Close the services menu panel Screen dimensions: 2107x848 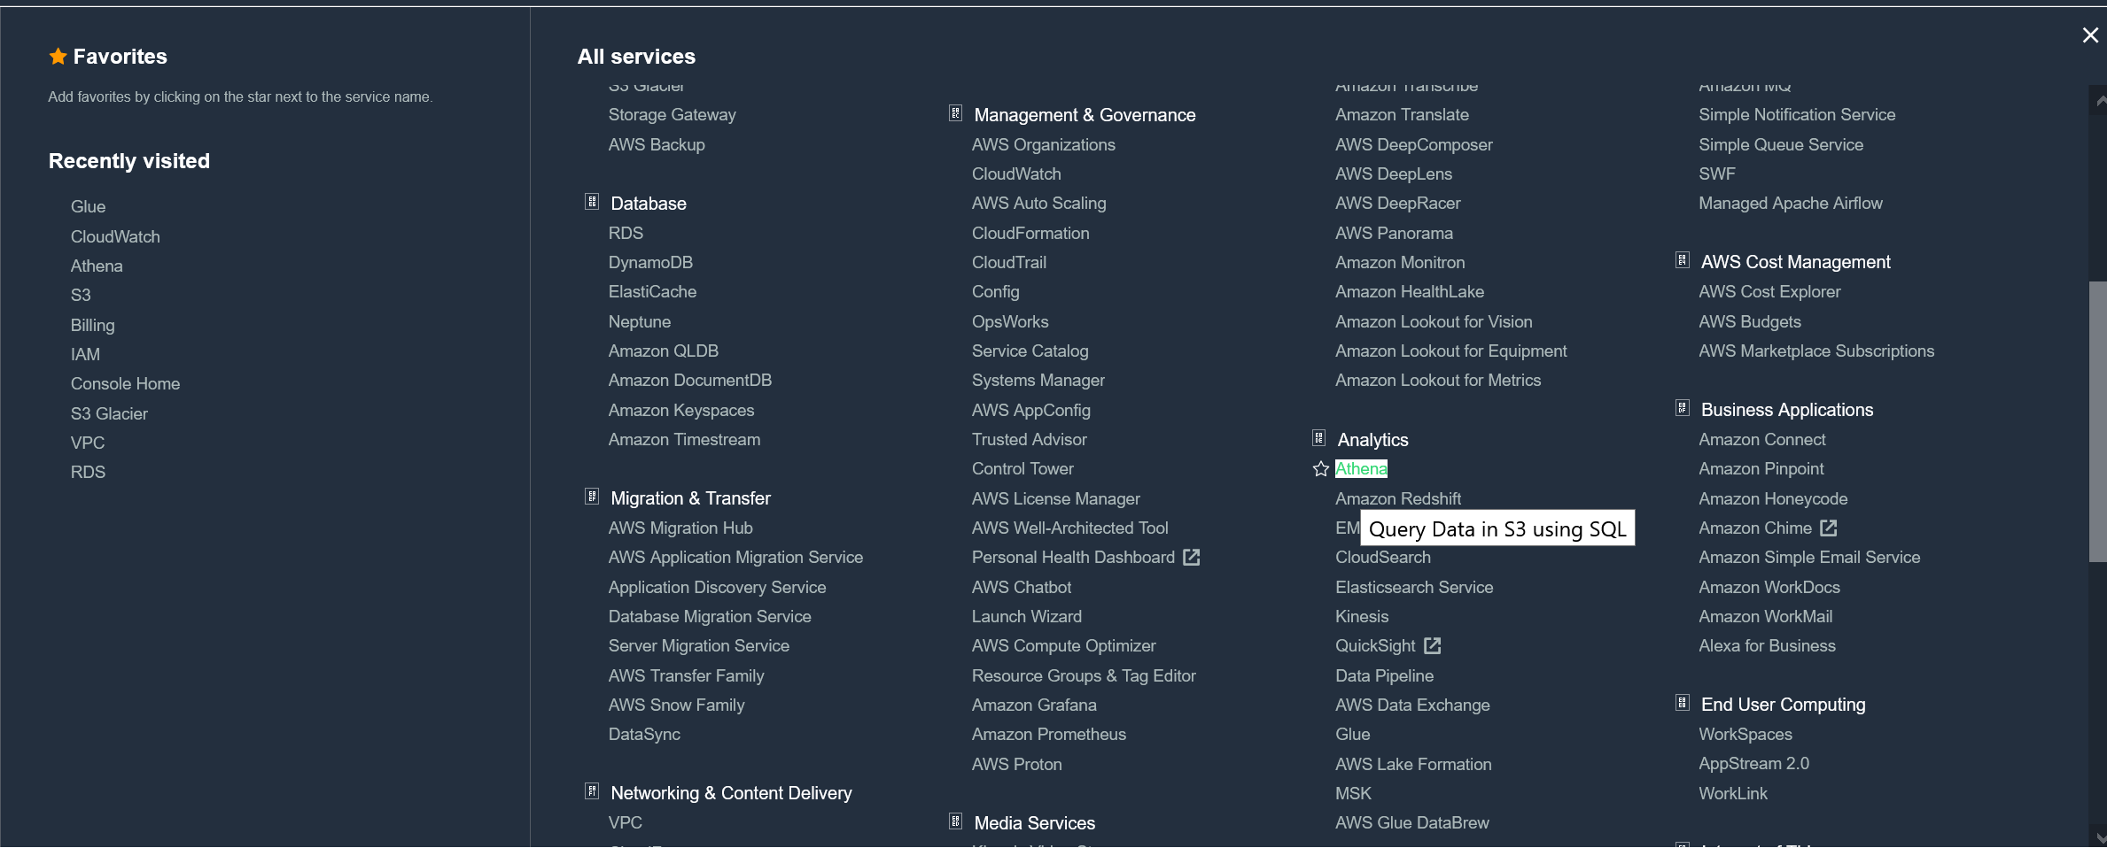pos(2090,35)
